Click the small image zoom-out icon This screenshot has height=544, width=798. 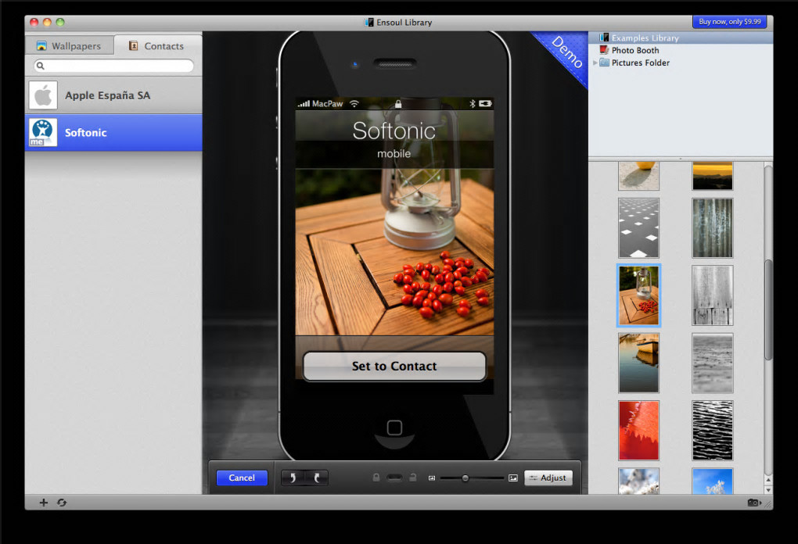point(432,478)
